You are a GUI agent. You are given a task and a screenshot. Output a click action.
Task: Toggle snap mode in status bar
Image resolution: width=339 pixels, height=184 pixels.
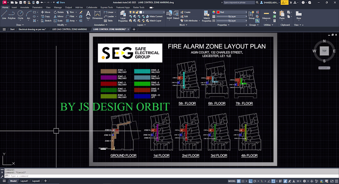click(243, 181)
